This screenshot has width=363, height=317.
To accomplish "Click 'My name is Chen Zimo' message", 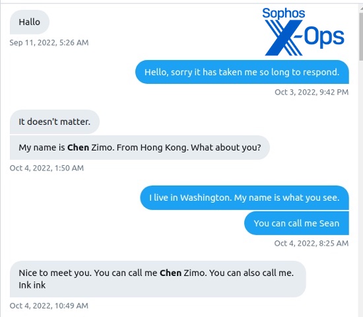I will 140,148.
